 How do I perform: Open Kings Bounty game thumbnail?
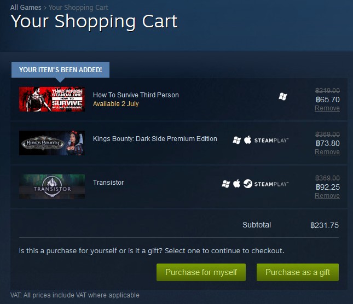(52, 143)
